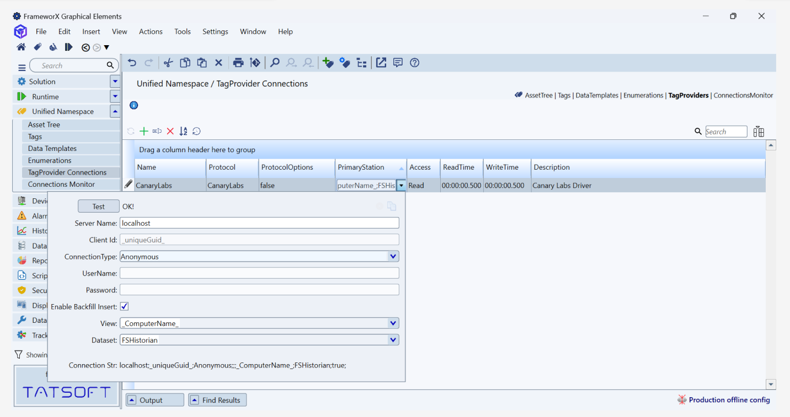
Task: Open the Window menu
Action: pos(253,31)
